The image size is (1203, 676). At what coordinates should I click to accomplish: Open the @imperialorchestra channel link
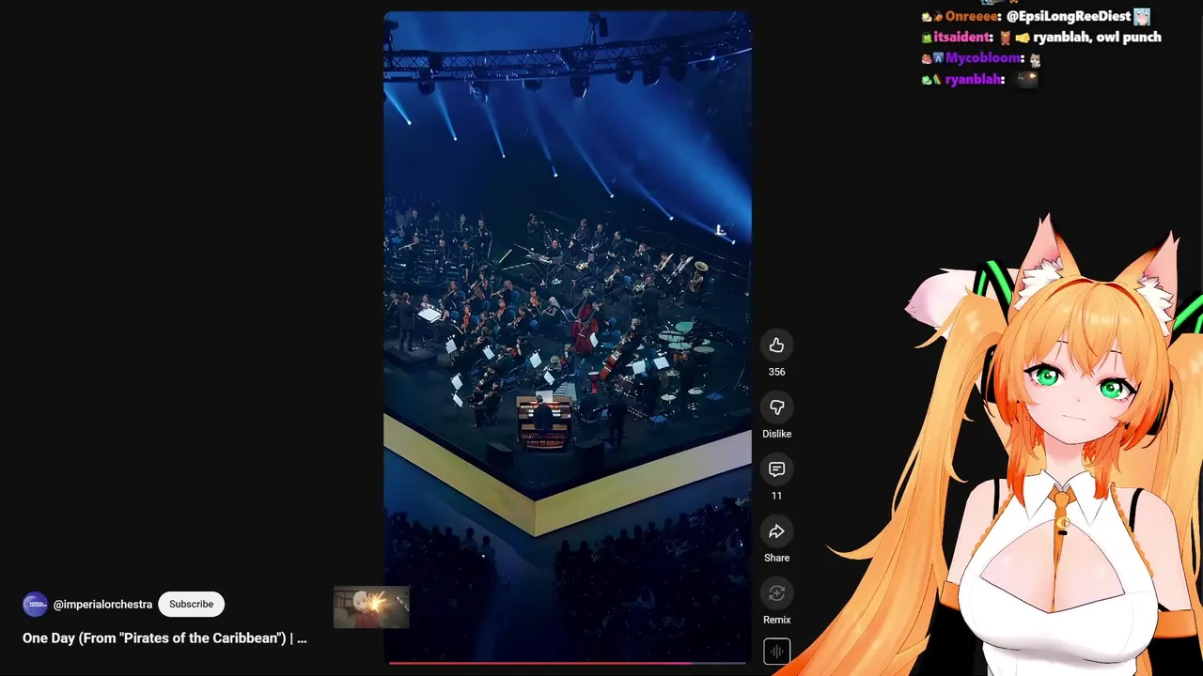(102, 605)
